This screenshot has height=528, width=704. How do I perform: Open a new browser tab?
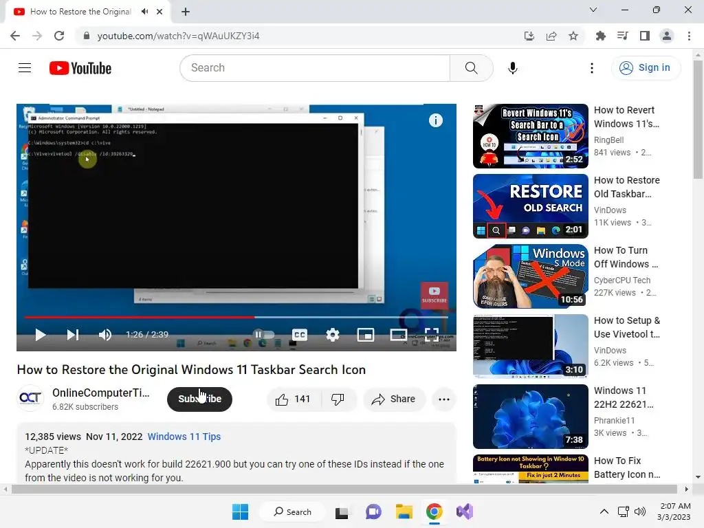(186, 12)
